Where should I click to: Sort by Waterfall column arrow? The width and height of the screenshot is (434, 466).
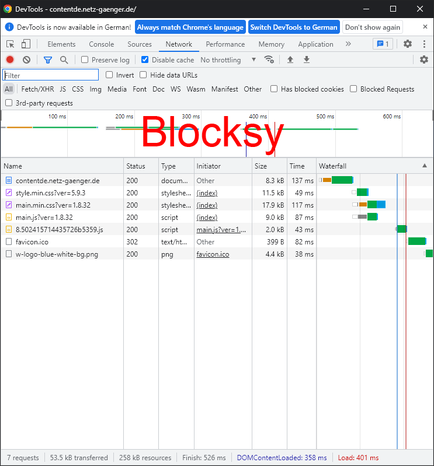(x=425, y=166)
